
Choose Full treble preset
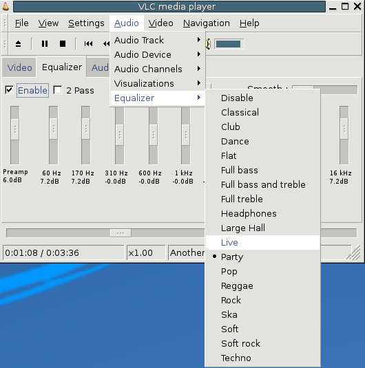pos(262,199)
